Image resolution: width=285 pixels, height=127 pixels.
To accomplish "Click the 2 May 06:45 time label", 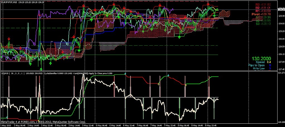I will pyautogui.click(x=20, y=125).
